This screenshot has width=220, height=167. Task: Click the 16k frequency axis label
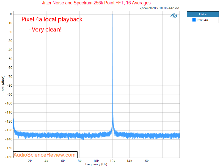click(146, 161)
